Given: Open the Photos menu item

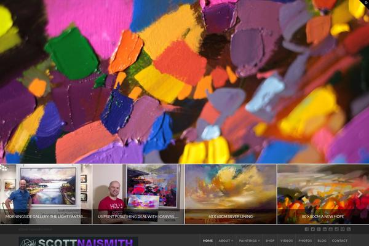Looking at the screenshot, I should click(x=305, y=240).
